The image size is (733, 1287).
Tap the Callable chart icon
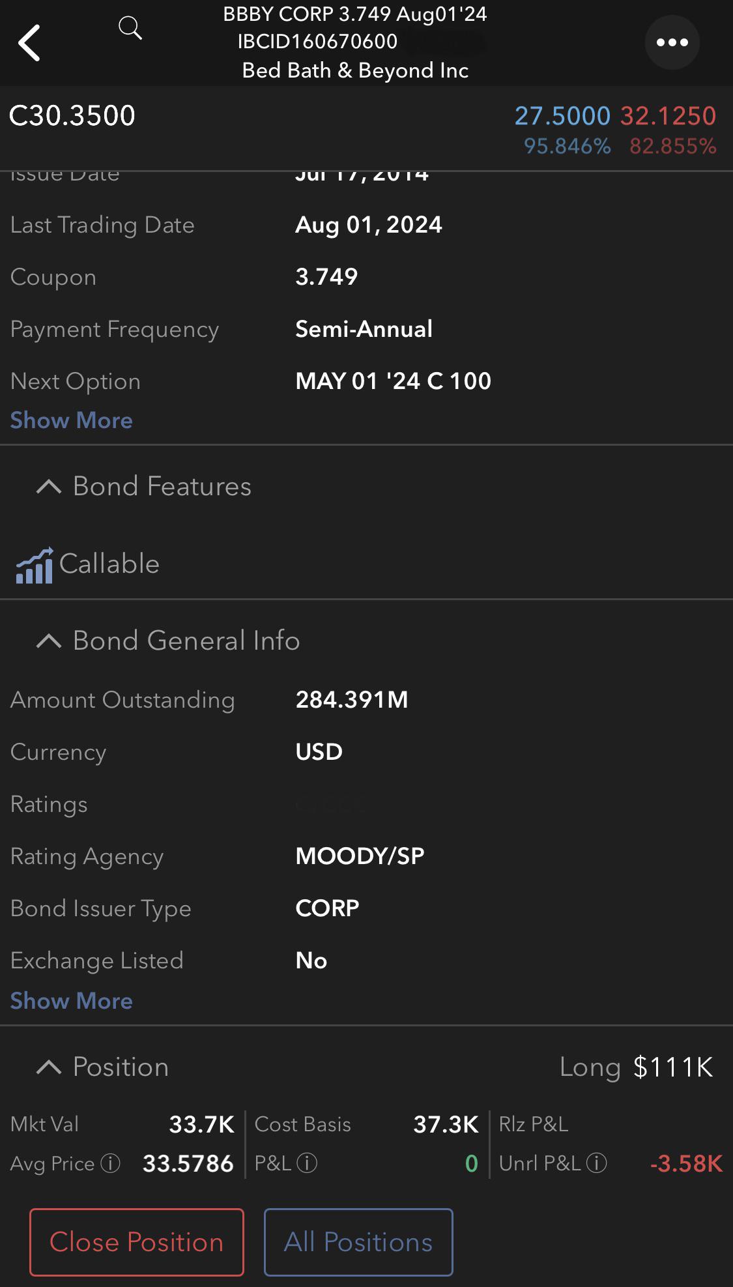35,565
